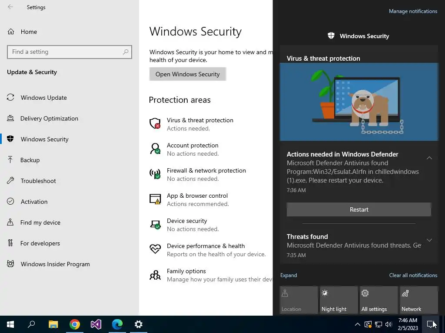Click App & browser control icon
The image size is (445, 333).
tap(155, 199)
